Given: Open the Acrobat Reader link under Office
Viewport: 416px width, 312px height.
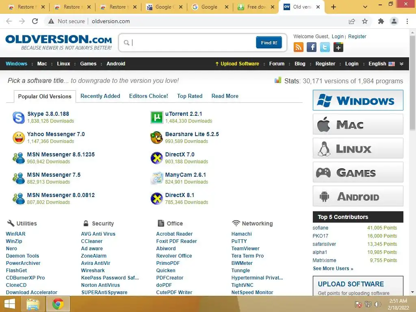Looking at the screenshot, I should (174, 234).
